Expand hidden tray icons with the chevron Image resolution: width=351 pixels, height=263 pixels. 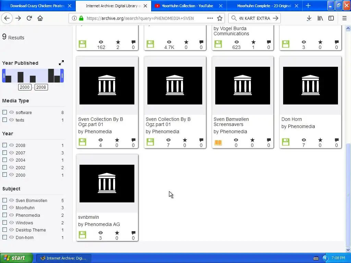325,258
